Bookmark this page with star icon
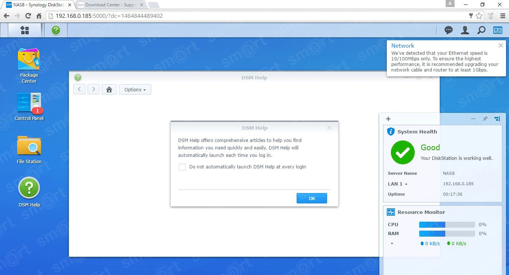509x275 pixels. (x=479, y=16)
